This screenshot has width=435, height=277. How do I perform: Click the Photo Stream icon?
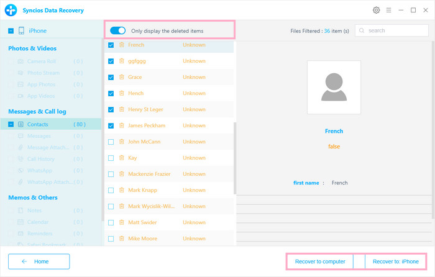point(21,73)
